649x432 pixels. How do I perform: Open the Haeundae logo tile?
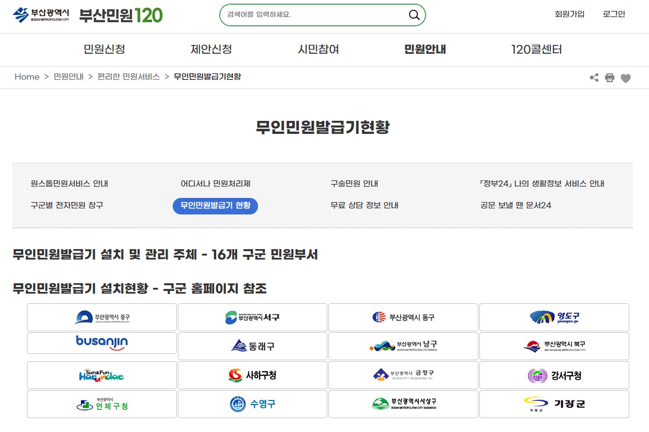(x=102, y=375)
